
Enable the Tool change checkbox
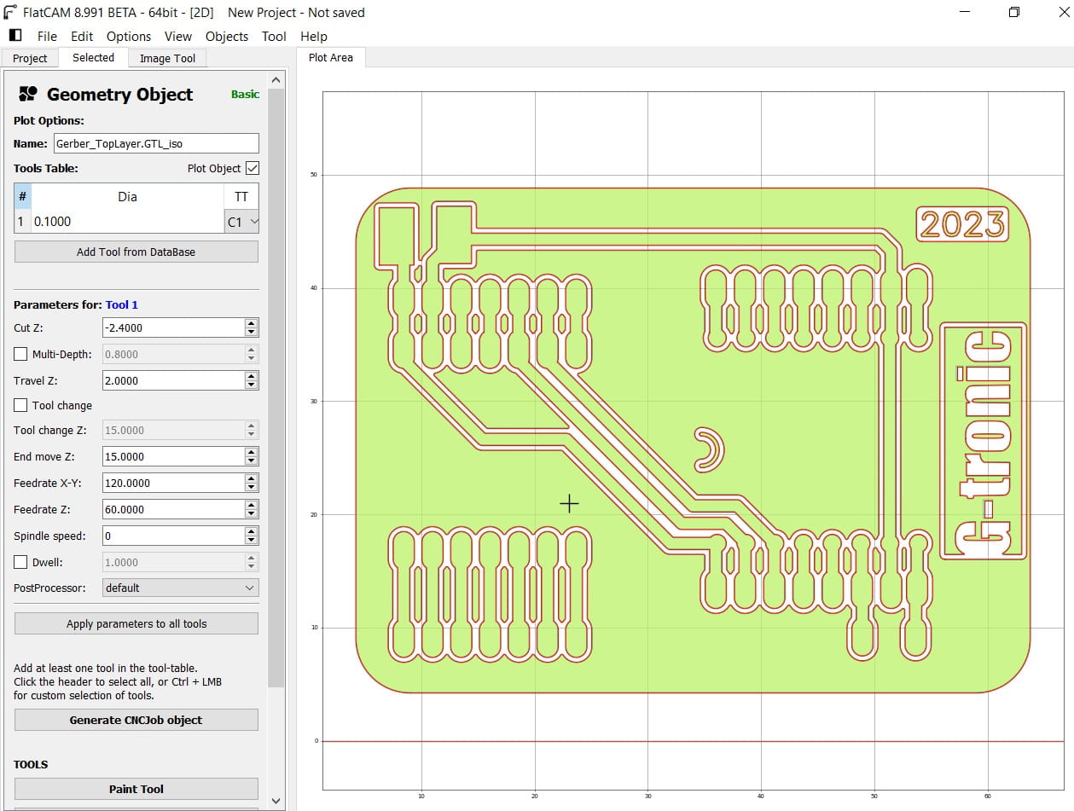point(19,404)
